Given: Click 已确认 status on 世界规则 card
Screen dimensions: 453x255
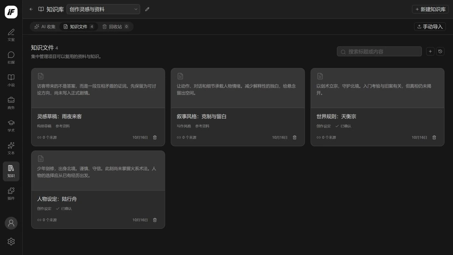Looking at the screenshot, I should pos(343,126).
